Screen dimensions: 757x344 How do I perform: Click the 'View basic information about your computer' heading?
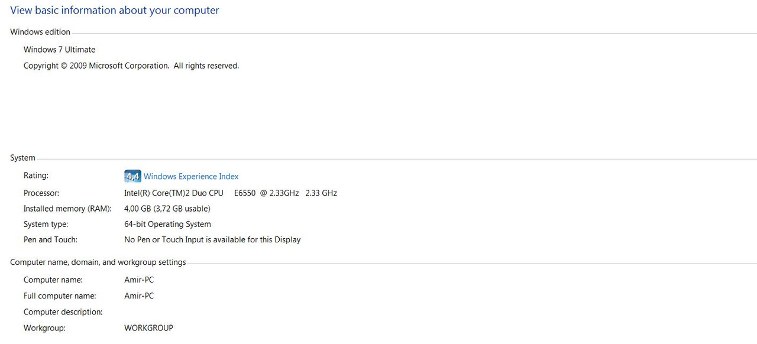tap(115, 11)
